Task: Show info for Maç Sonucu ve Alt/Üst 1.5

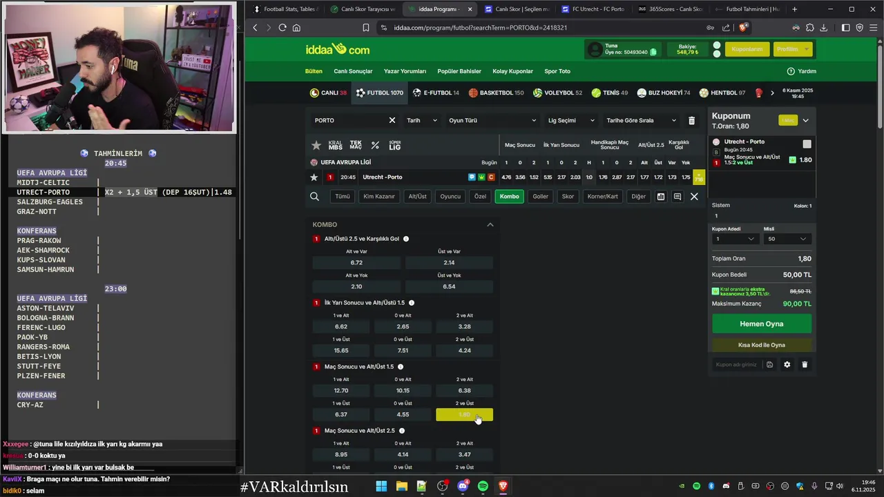Action: 401,367
